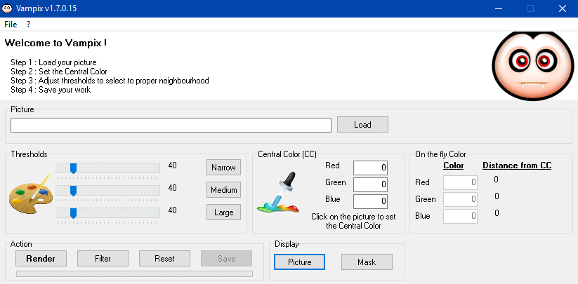Image resolution: width=578 pixels, height=284 pixels.
Task: Click the Action progress bar
Action: [135, 273]
